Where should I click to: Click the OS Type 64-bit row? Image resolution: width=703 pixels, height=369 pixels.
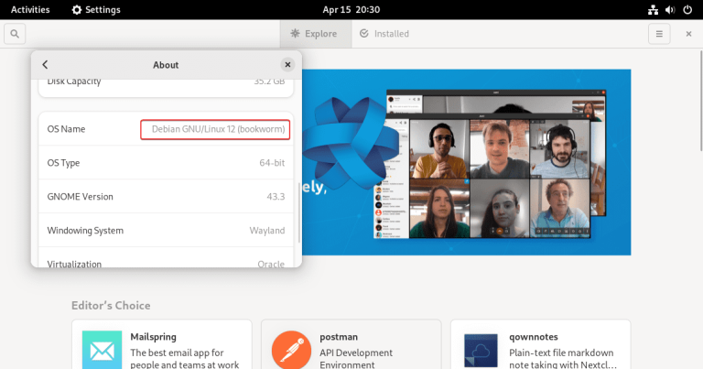pyautogui.click(x=166, y=163)
